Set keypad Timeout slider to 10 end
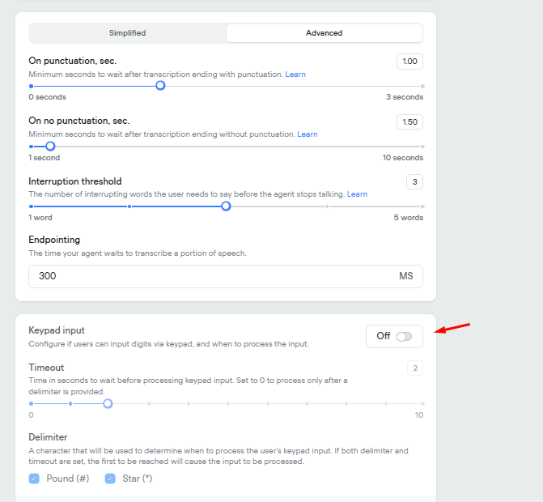The image size is (543, 502). [x=422, y=403]
